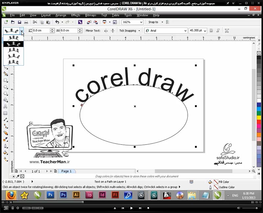Click the KMPlayer Play button
The width and height of the screenshot is (263, 213).
click(131, 208)
